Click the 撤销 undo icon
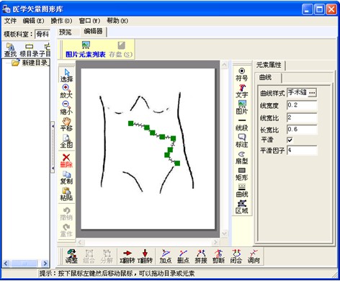The height and width of the screenshot is (281, 340). coord(66,214)
